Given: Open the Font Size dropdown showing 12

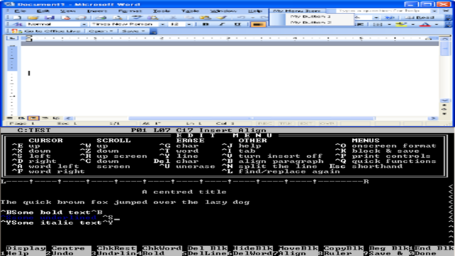Looking at the screenshot, I should 189,24.
